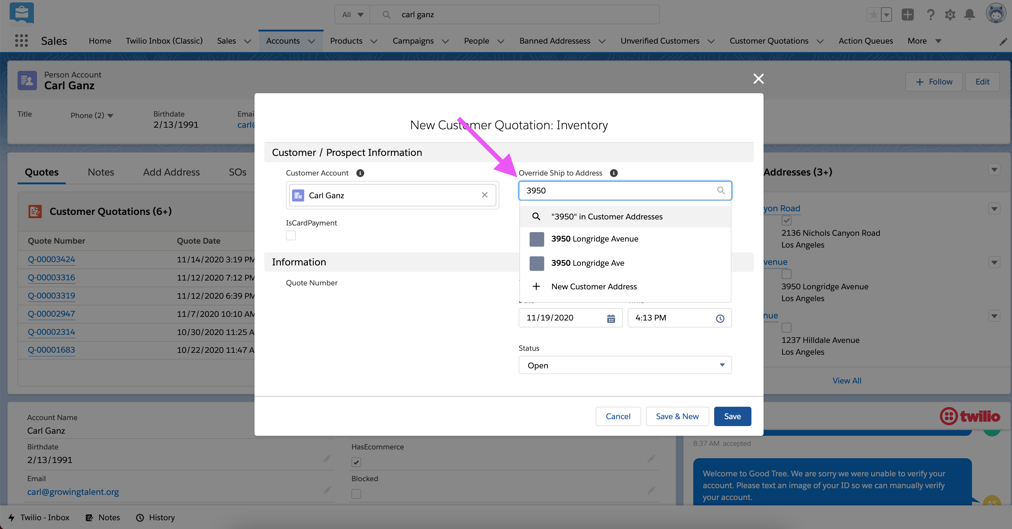Toggle checkbox above 2136 Nichols Canyon Road
1012x529 pixels.
pos(787,221)
